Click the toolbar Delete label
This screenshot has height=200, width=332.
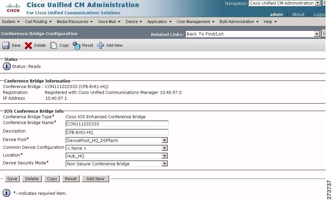pyautogui.click(x=40, y=45)
